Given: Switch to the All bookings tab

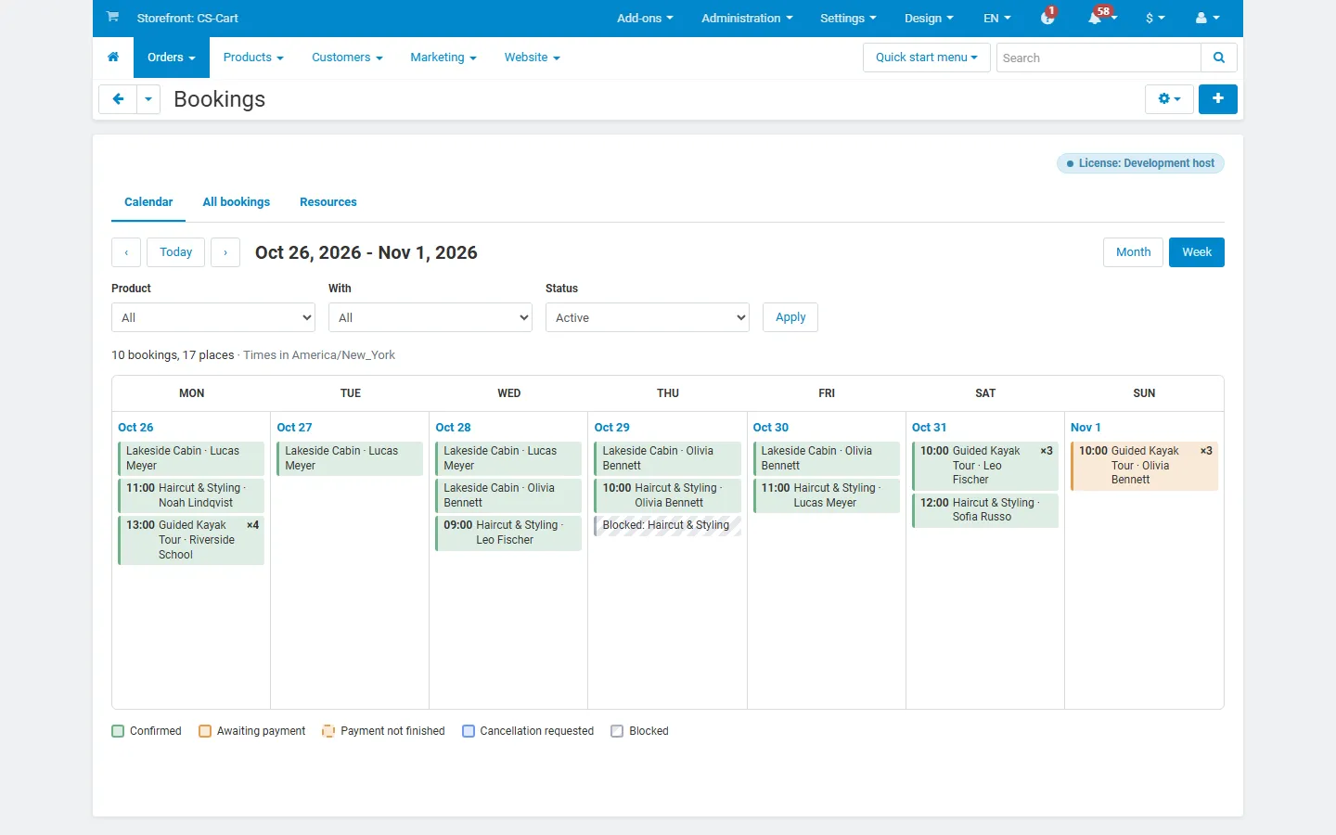Looking at the screenshot, I should pyautogui.click(x=237, y=202).
